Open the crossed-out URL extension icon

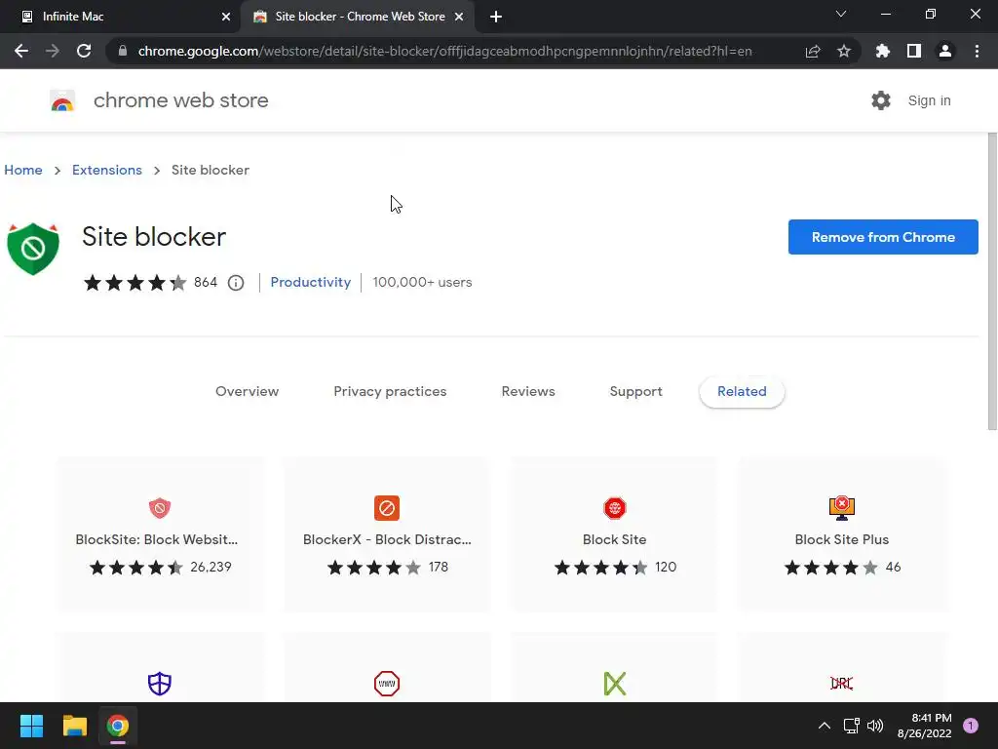(841, 684)
